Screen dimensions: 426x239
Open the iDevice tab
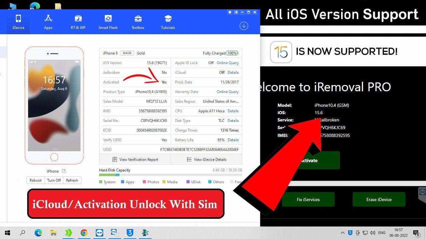click(x=18, y=22)
